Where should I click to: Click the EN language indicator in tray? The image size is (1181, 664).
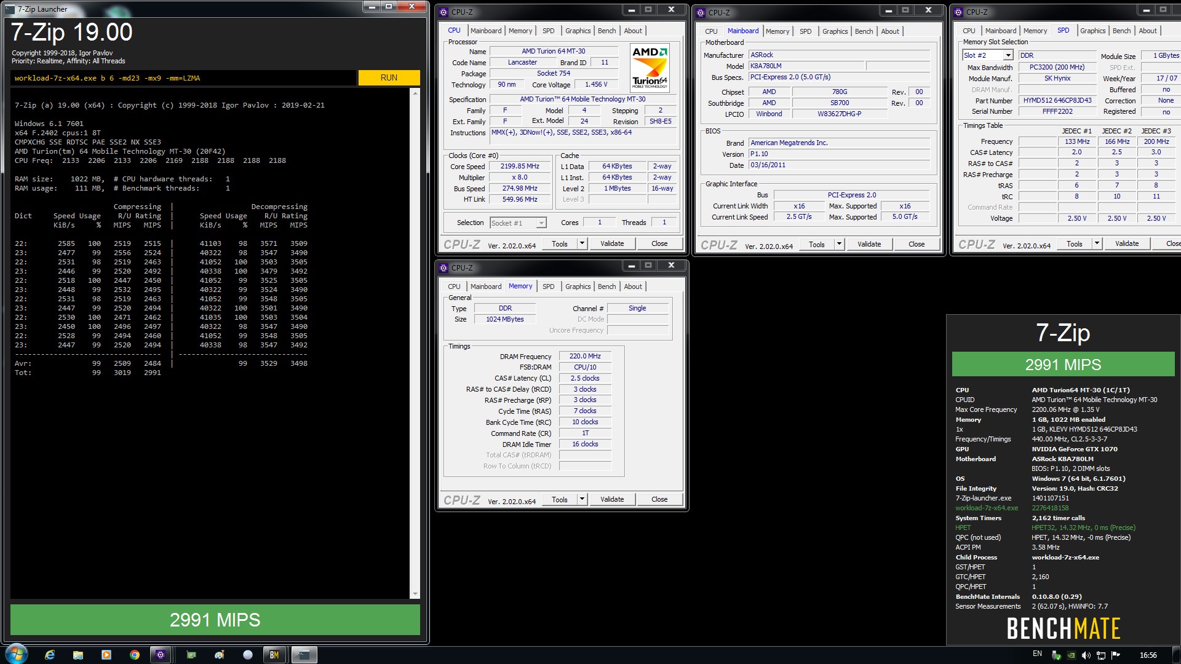1037,654
